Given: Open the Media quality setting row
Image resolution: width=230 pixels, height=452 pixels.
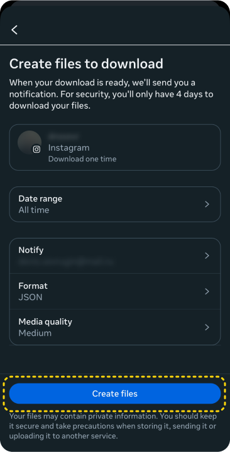Looking at the screenshot, I should [115, 327].
